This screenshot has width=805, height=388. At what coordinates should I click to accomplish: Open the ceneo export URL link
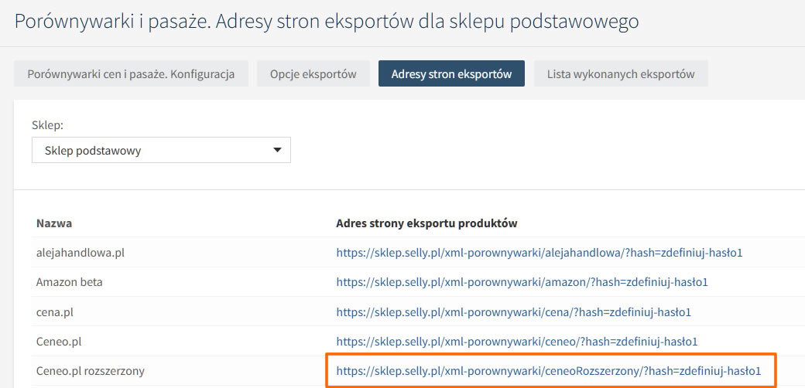(517, 341)
